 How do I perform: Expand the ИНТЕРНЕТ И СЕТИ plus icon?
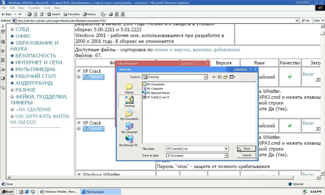pos(12,62)
